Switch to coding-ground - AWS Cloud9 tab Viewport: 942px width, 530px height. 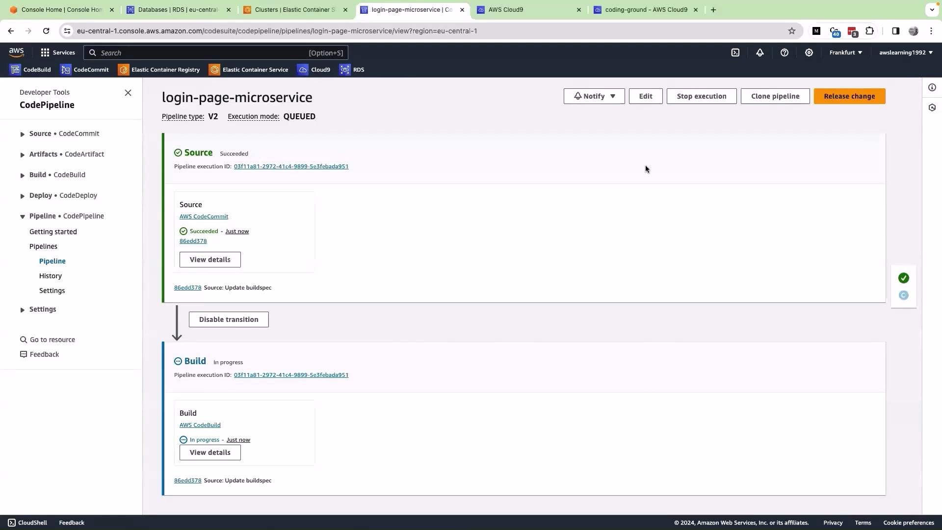646,10
